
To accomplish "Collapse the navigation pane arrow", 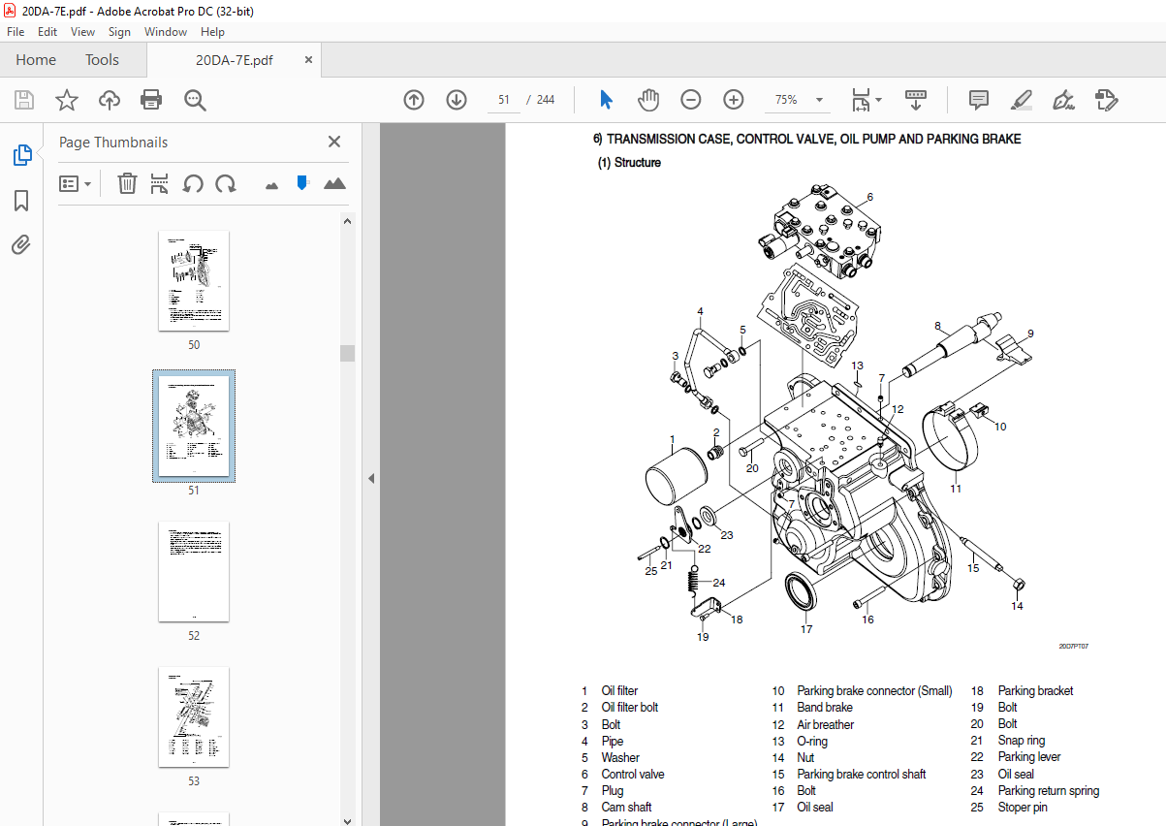I will 369,478.
